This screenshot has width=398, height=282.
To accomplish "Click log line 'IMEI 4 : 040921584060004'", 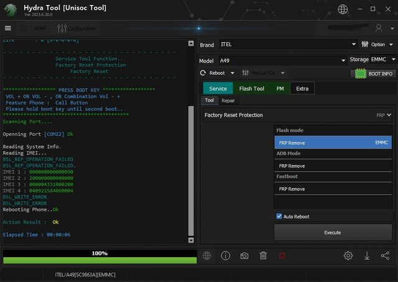I will click(x=38, y=190).
